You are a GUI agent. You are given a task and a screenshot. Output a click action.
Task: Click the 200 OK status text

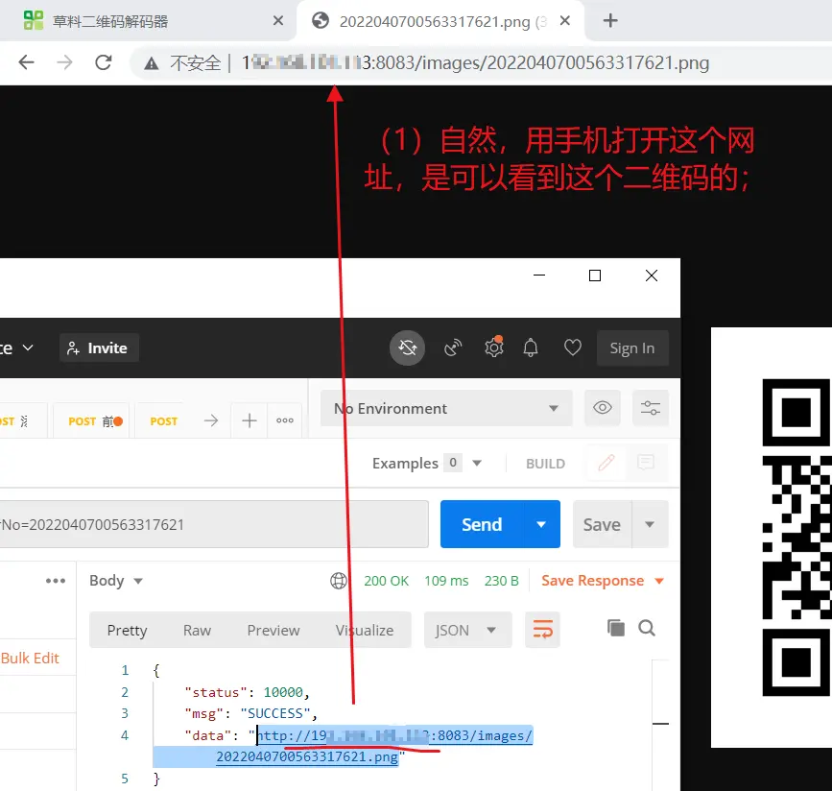click(387, 581)
